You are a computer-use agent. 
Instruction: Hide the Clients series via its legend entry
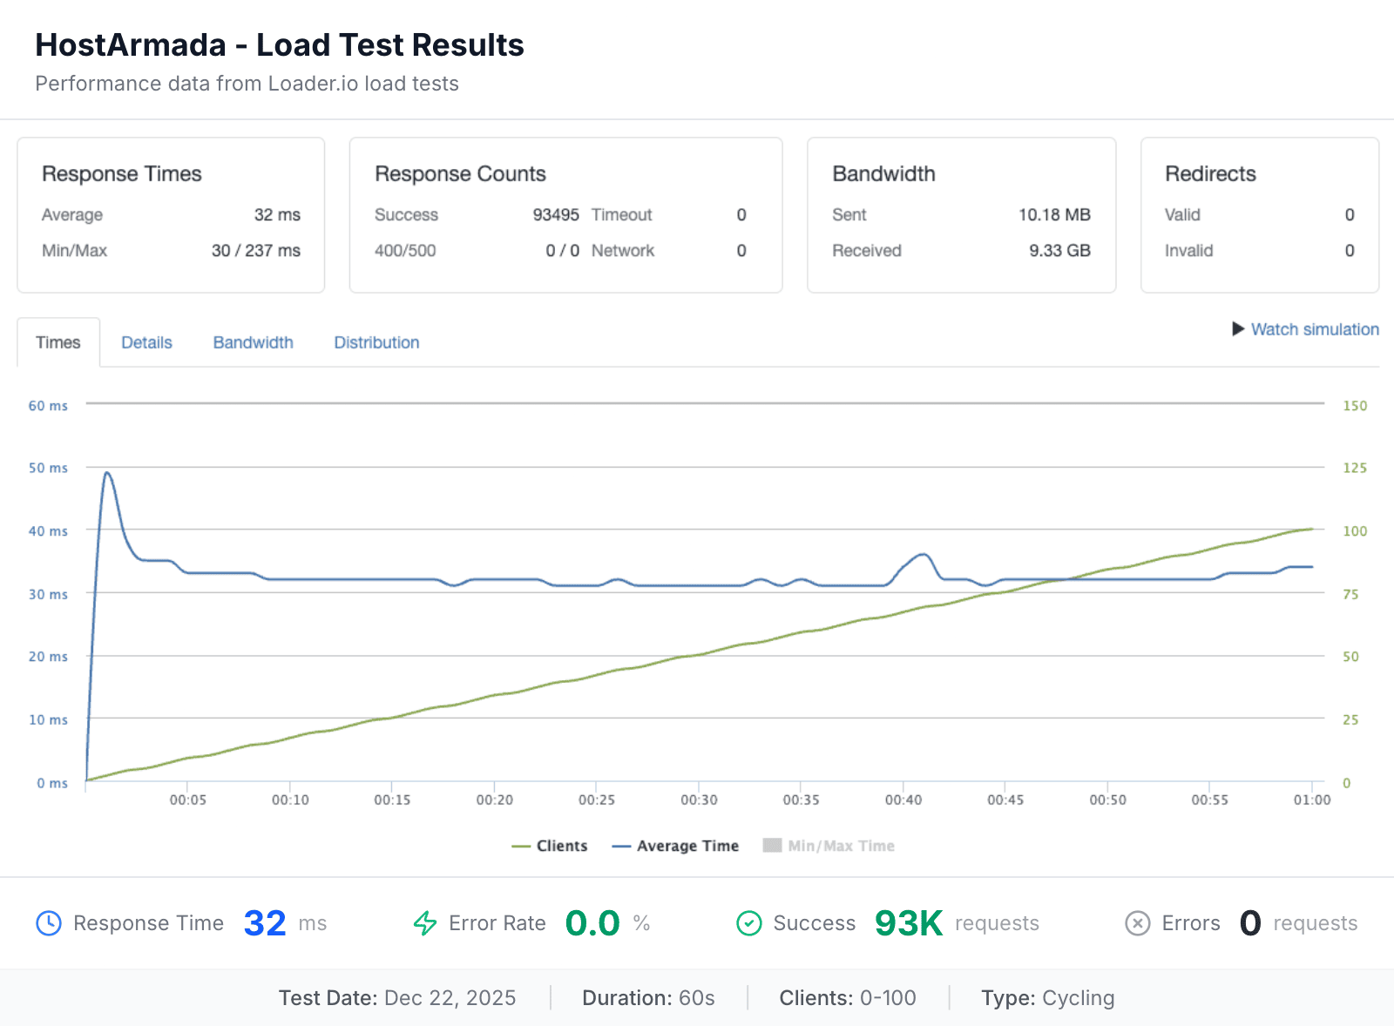(549, 845)
